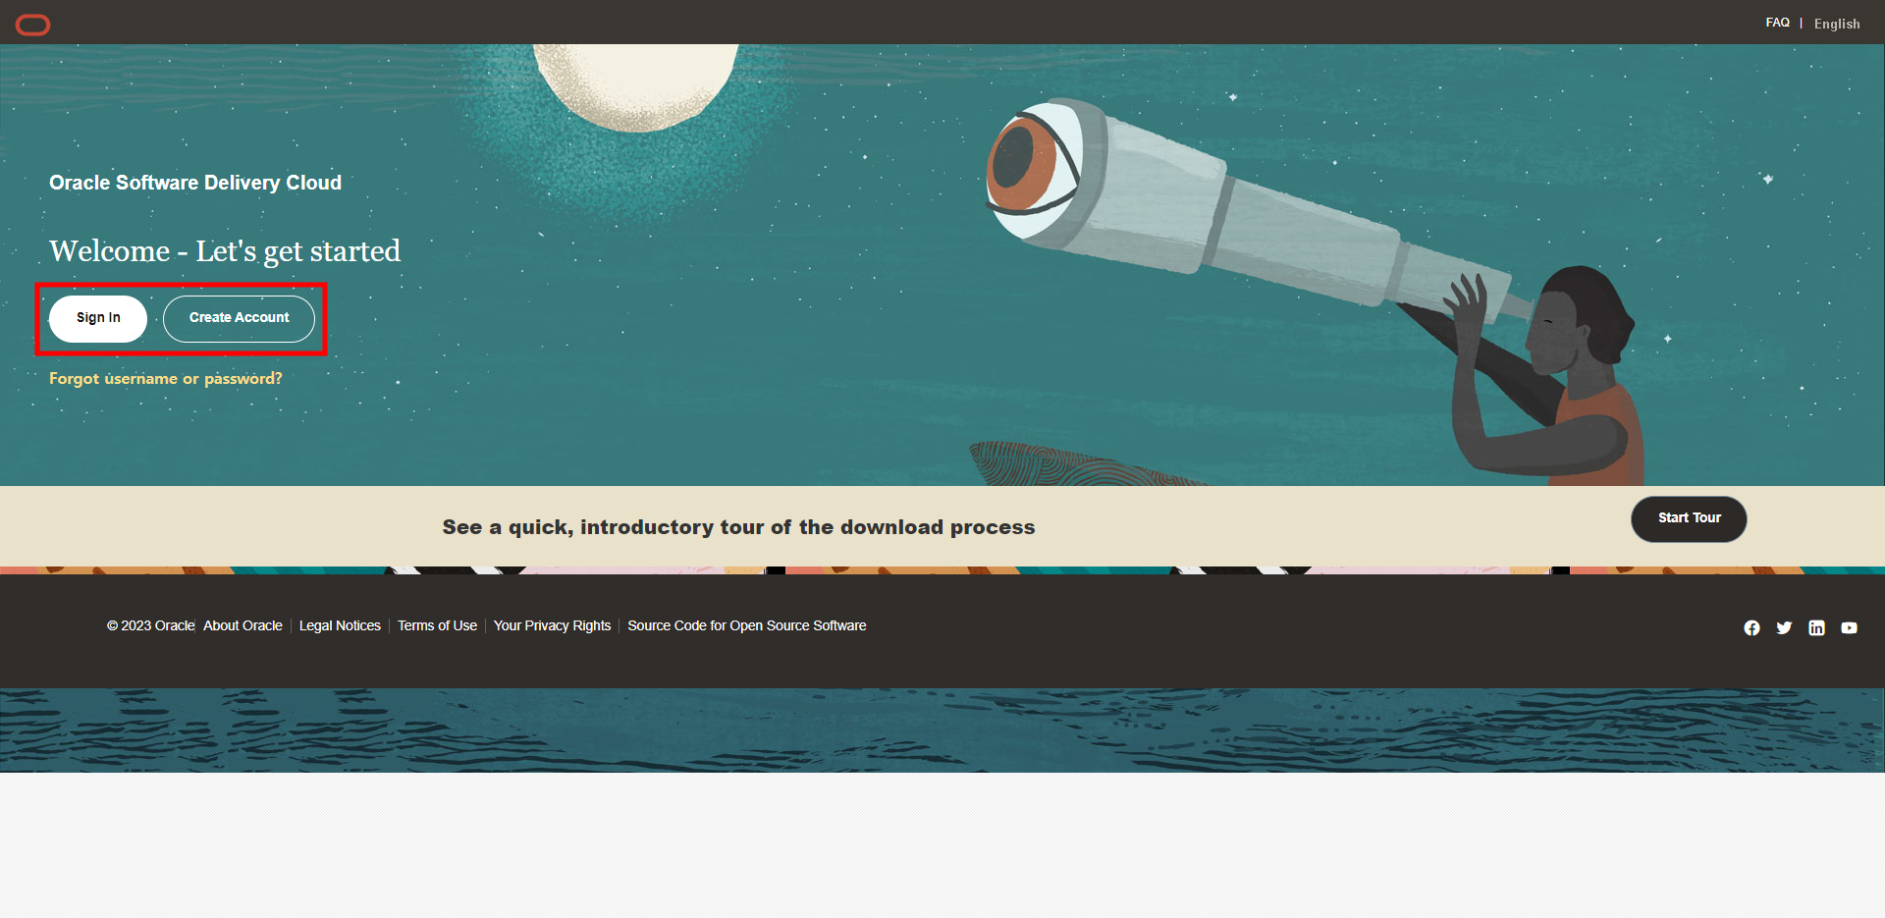1885x918 pixels.
Task: Open the Legal Notices footer link
Action: click(340, 625)
